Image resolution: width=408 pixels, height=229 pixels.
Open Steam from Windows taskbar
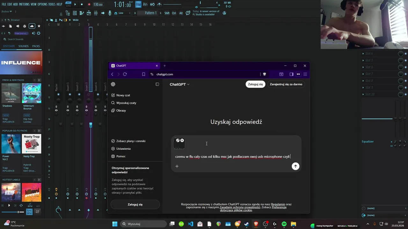click(x=246, y=224)
